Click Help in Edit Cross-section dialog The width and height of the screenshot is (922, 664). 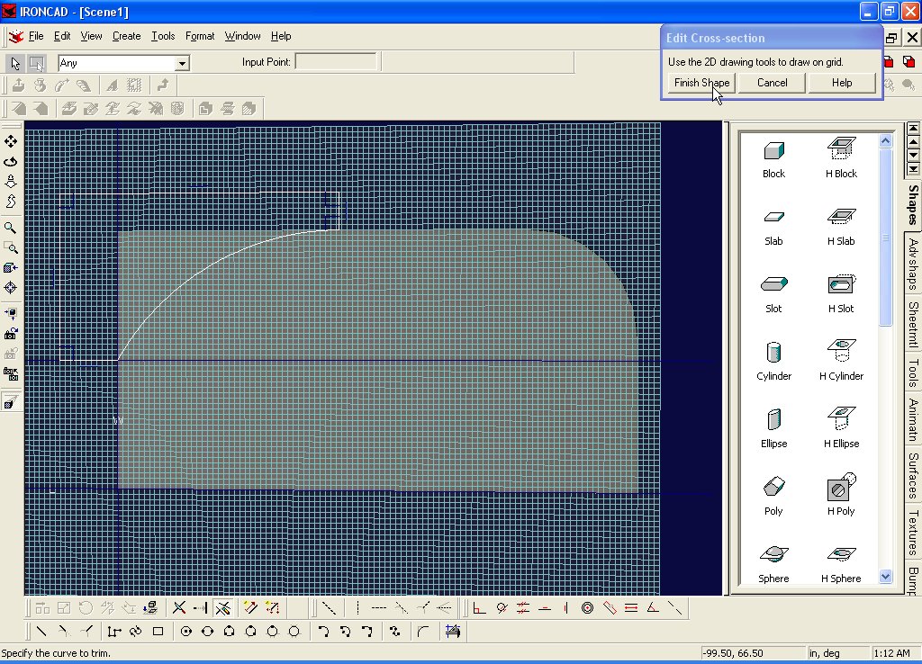[842, 83]
